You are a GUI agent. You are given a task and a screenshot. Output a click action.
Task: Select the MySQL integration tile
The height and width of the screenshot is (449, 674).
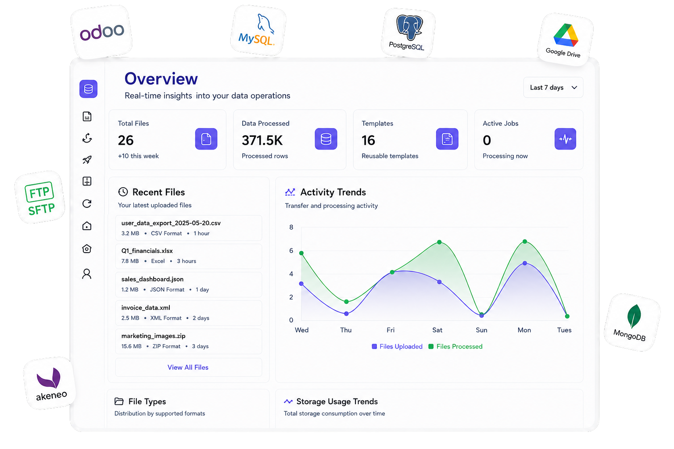pyautogui.click(x=258, y=31)
